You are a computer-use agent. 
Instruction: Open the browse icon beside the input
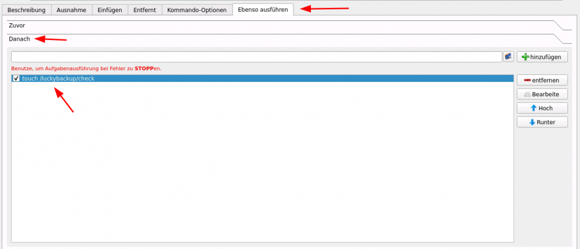pos(508,57)
